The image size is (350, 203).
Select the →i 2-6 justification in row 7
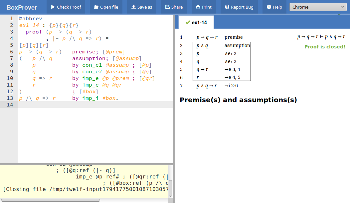(x=231, y=86)
